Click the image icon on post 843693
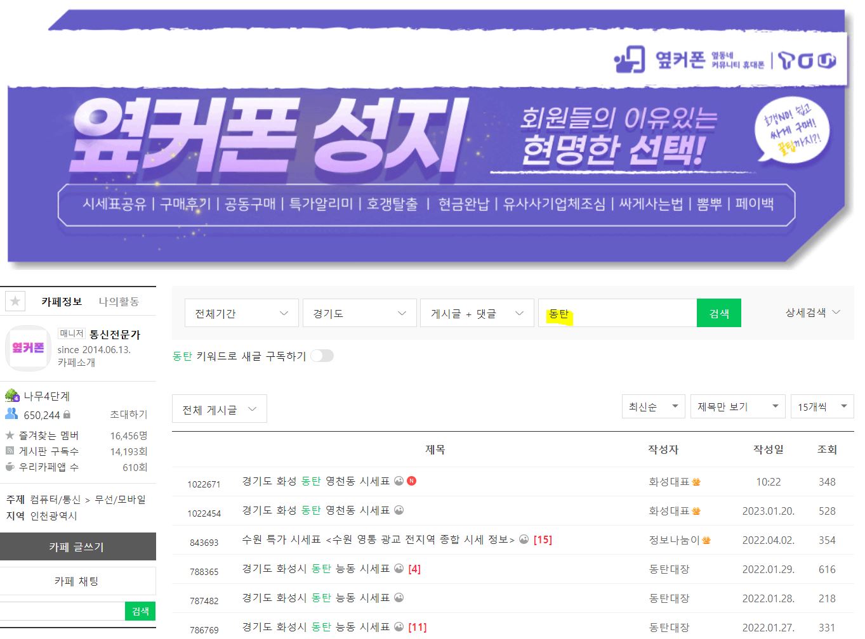The width and height of the screenshot is (865, 639). tap(524, 539)
